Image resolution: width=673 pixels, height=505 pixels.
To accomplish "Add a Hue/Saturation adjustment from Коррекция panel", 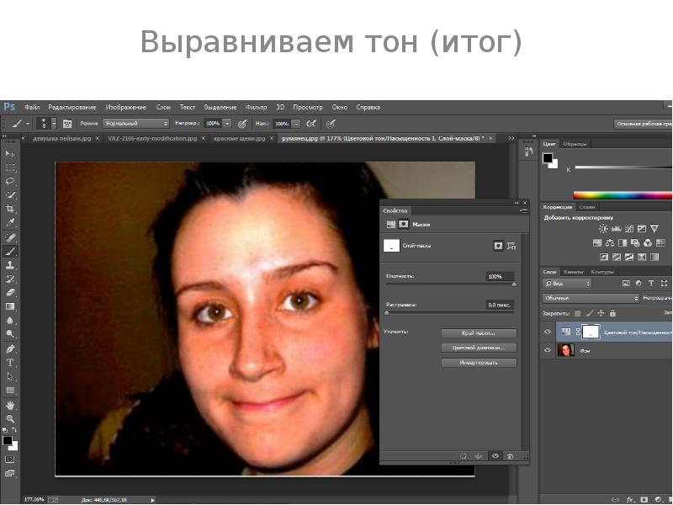I will tap(598, 243).
